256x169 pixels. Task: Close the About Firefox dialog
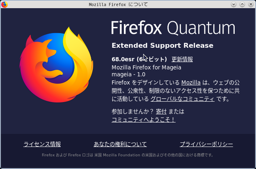[251, 4]
